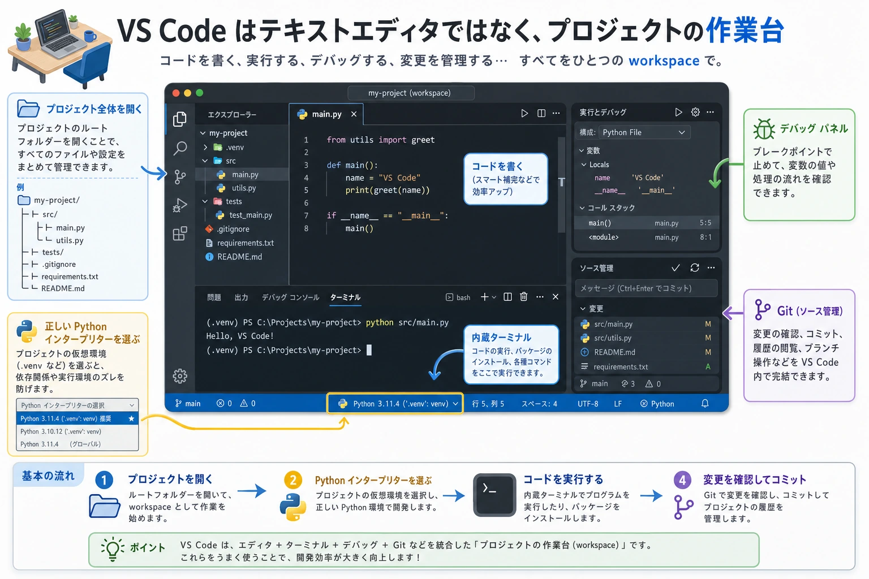
Task: Click warnings count in blue status bar
Action: pyautogui.click(x=248, y=403)
